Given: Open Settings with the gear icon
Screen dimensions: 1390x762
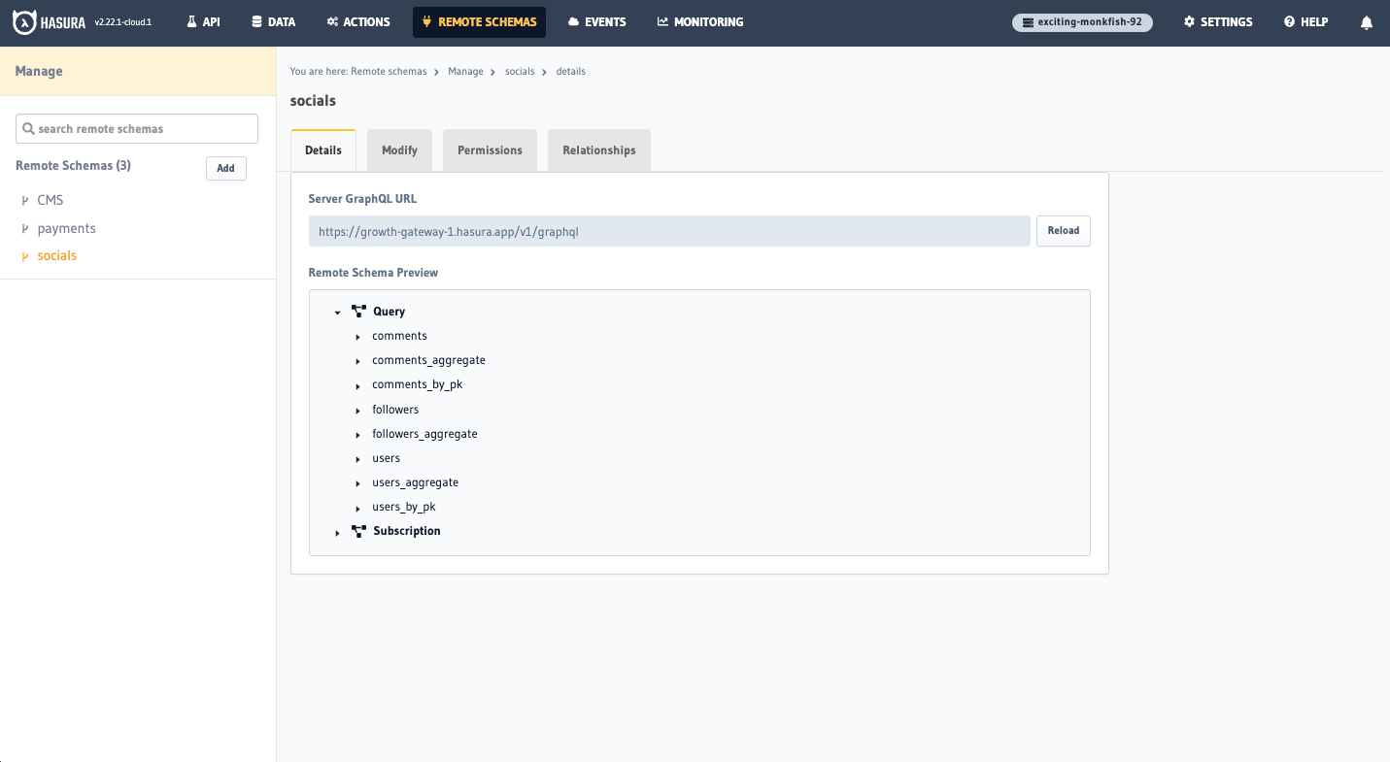Looking at the screenshot, I should [x=1189, y=22].
